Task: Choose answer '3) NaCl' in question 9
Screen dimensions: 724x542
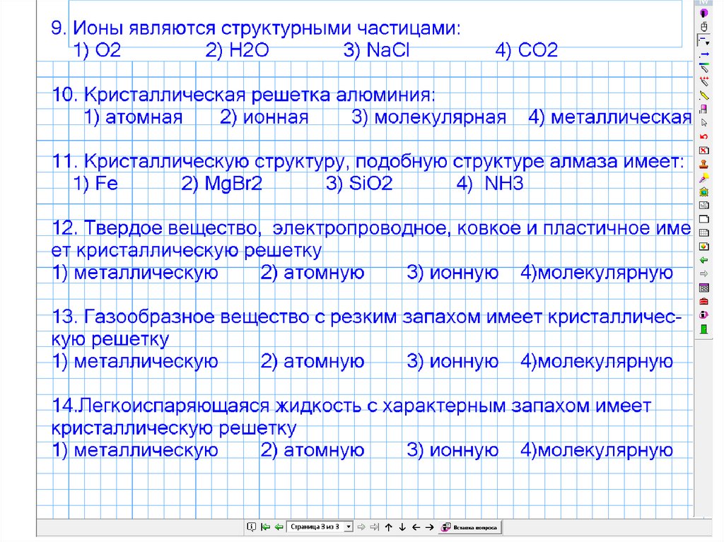Action: tap(376, 50)
